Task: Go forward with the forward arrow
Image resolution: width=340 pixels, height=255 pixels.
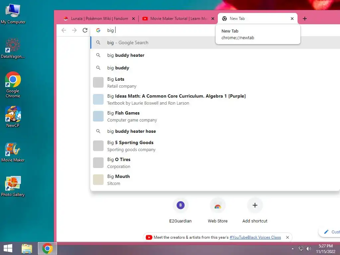Action: (x=74, y=30)
